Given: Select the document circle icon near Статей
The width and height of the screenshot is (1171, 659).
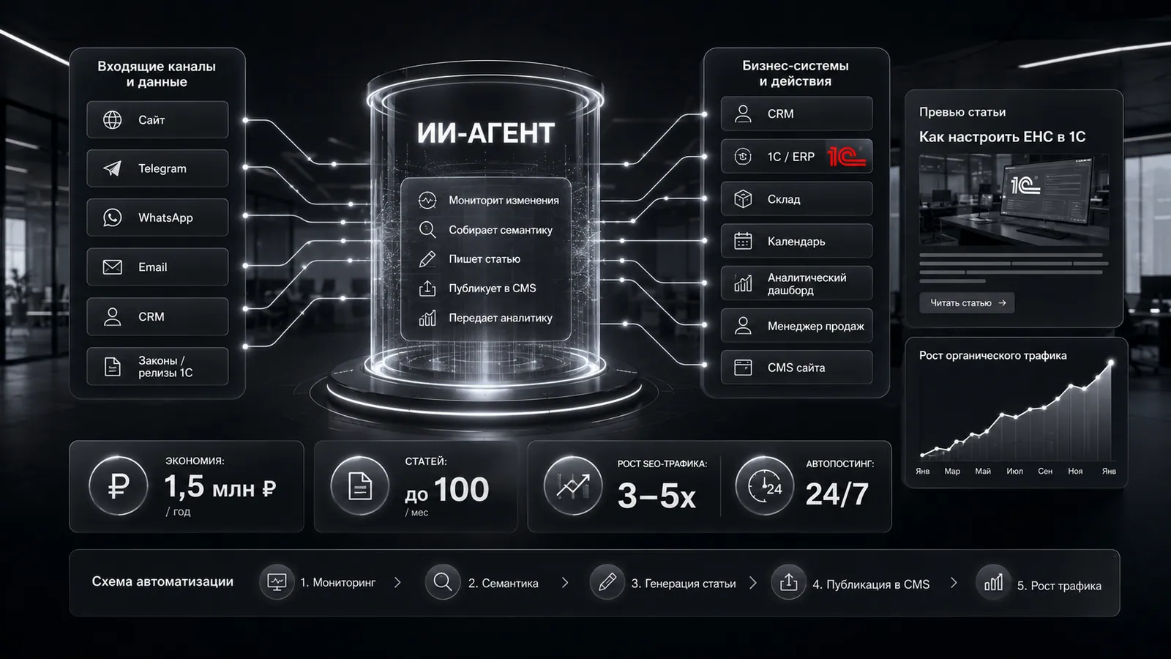Looking at the screenshot, I should (359, 485).
